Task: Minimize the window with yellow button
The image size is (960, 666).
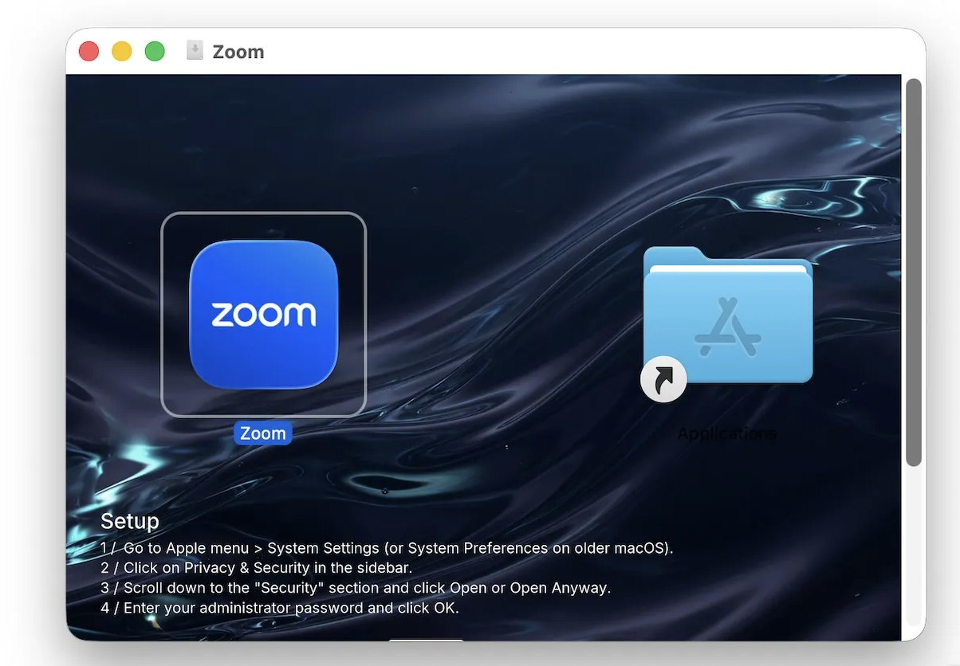Action: [x=122, y=52]
